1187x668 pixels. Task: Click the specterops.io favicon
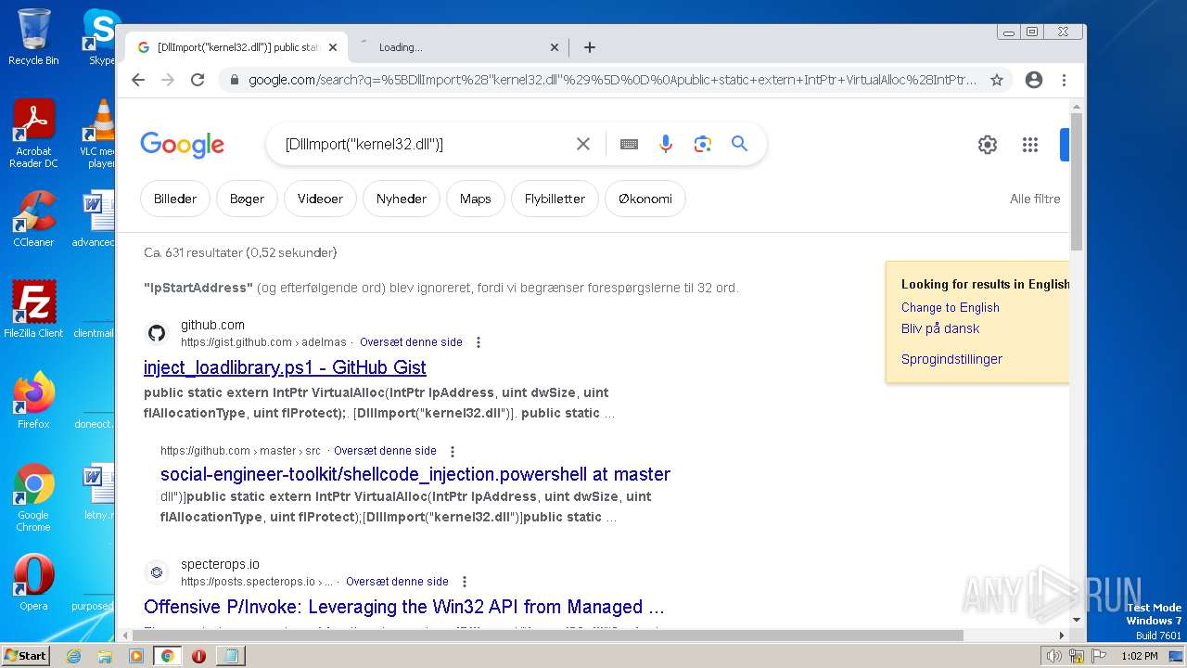coord(157,572)
